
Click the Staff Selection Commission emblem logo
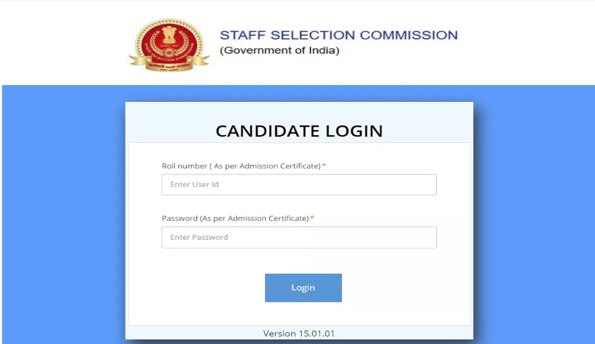pyautogui.click(x=168, y=44)
